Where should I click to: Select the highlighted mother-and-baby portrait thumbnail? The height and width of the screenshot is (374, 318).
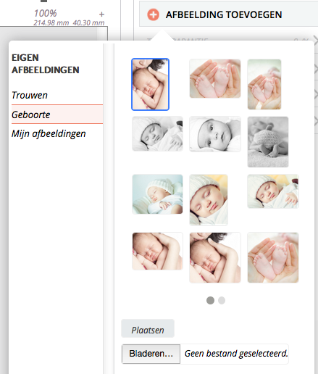pyautogui.click(x=150, y=84)
